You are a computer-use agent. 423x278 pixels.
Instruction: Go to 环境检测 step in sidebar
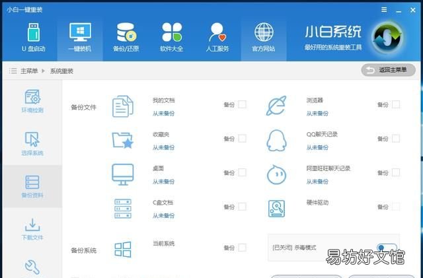click(x=32, y=101)
